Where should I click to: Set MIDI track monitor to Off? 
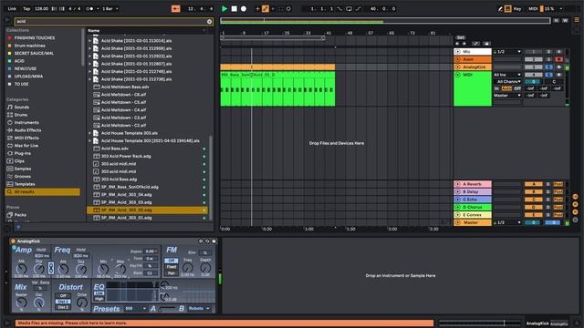click(x=517, y=88)
